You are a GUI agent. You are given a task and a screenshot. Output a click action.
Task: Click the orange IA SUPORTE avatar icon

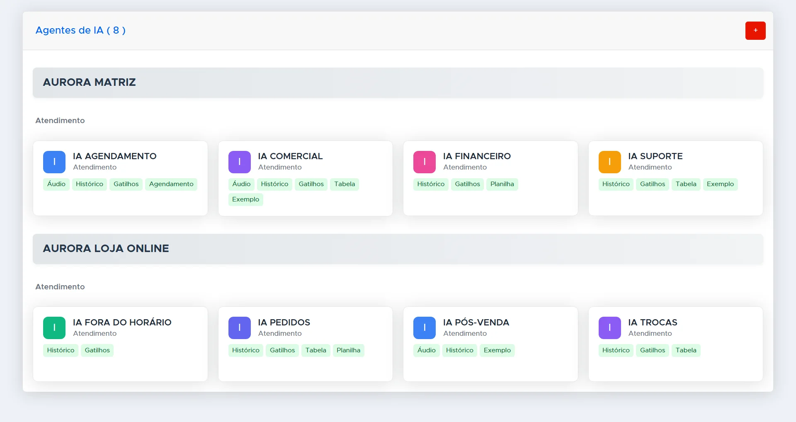point(610,162)
